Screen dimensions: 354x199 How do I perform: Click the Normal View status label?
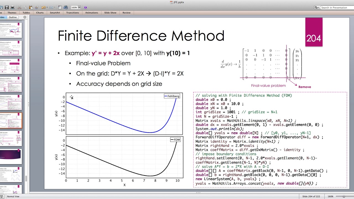(x=13, y=197)
